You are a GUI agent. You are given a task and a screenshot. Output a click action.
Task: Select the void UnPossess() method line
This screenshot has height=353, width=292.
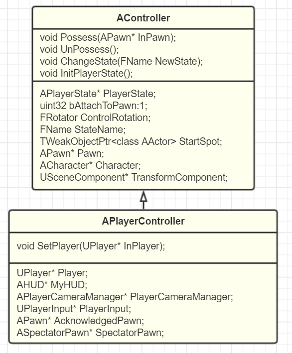[79, 49]
